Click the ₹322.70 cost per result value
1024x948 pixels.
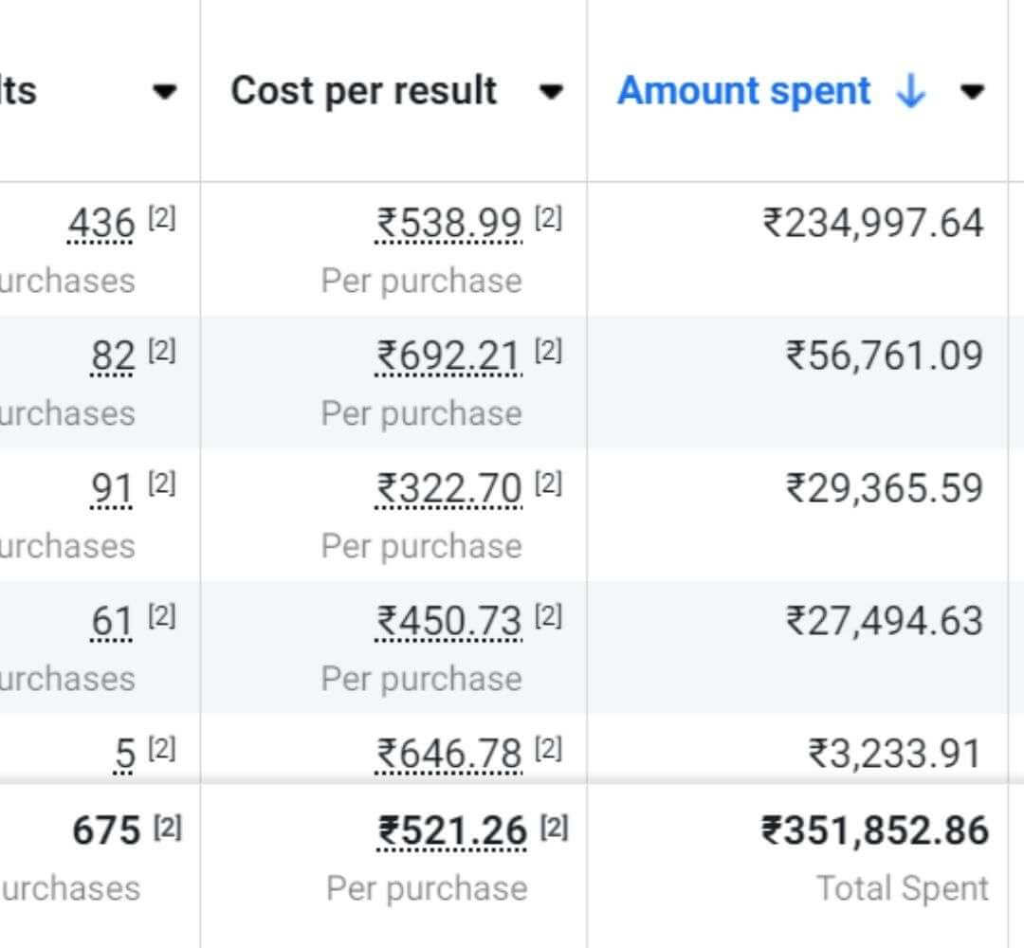(x=448, y=488)
